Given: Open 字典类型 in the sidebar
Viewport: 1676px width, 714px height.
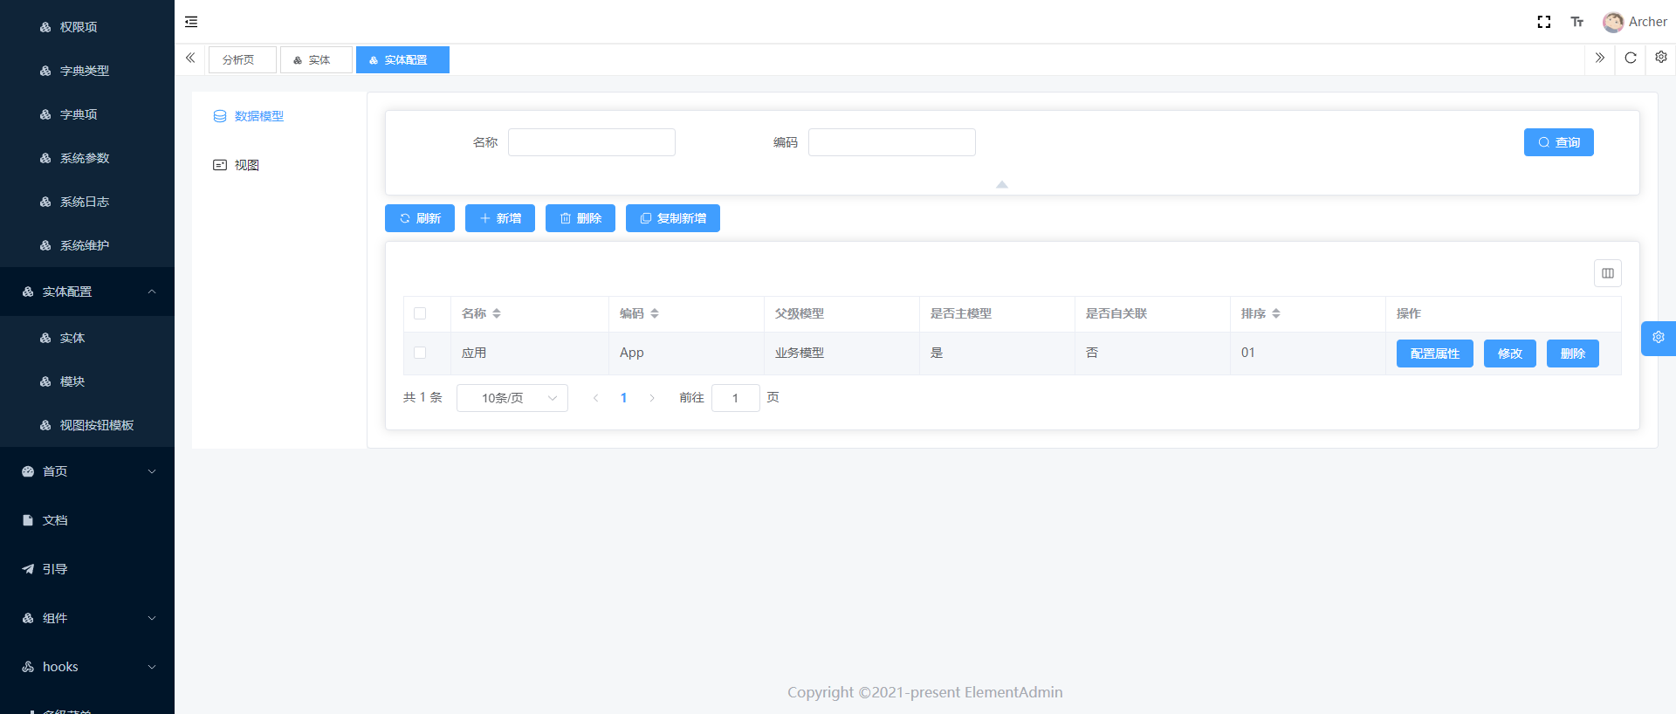Looking at the screenshot, I should (x=87, y=71).
